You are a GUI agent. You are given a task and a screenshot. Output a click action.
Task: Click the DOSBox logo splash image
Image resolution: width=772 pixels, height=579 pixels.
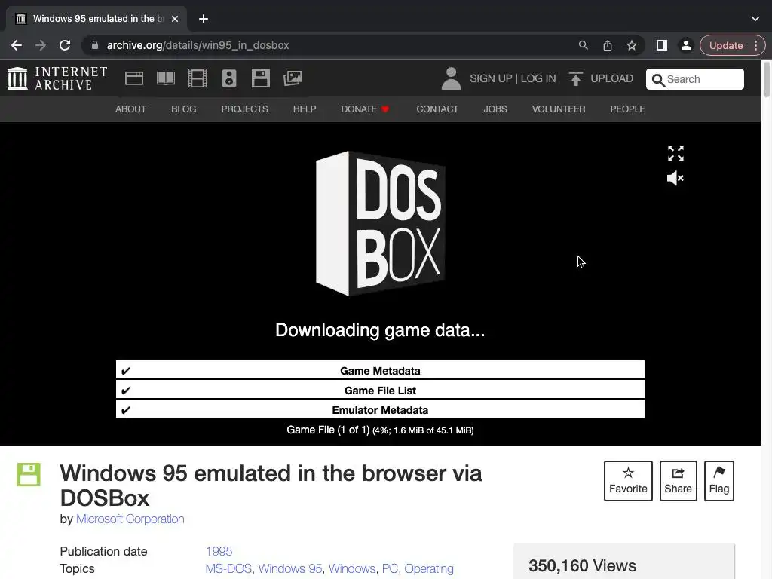coord(381,223)
